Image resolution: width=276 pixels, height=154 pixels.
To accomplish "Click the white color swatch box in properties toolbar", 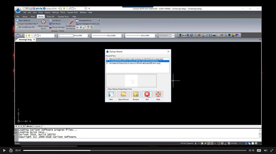I will coord(66,35).
